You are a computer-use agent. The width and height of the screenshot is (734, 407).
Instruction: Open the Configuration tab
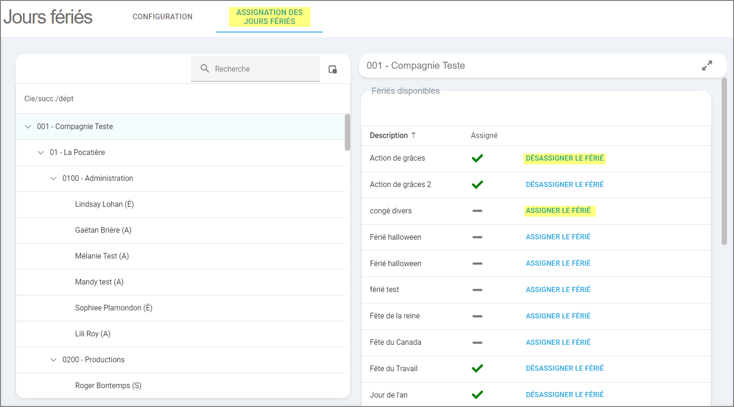(163, 17)
